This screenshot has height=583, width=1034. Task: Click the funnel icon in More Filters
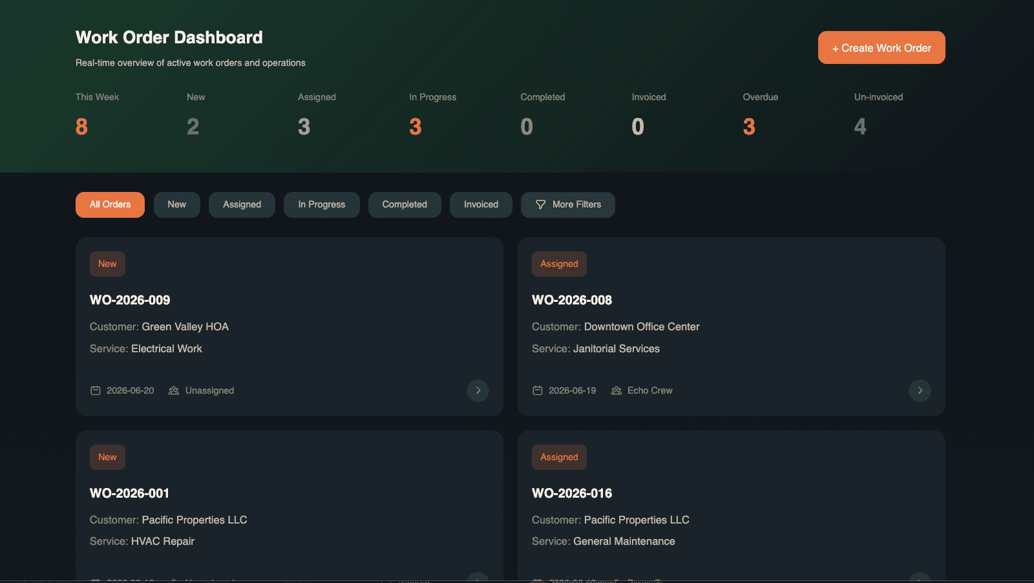click(x=541, y=205)
